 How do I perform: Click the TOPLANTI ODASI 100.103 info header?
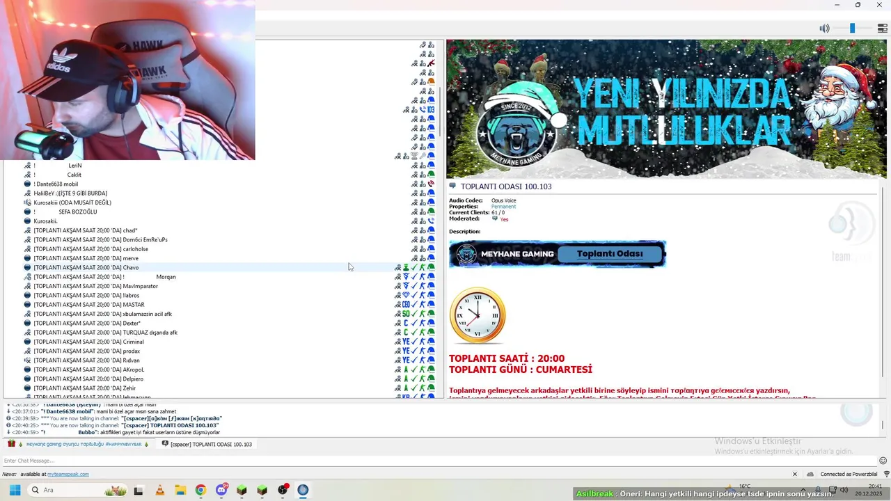pos(506,186)
